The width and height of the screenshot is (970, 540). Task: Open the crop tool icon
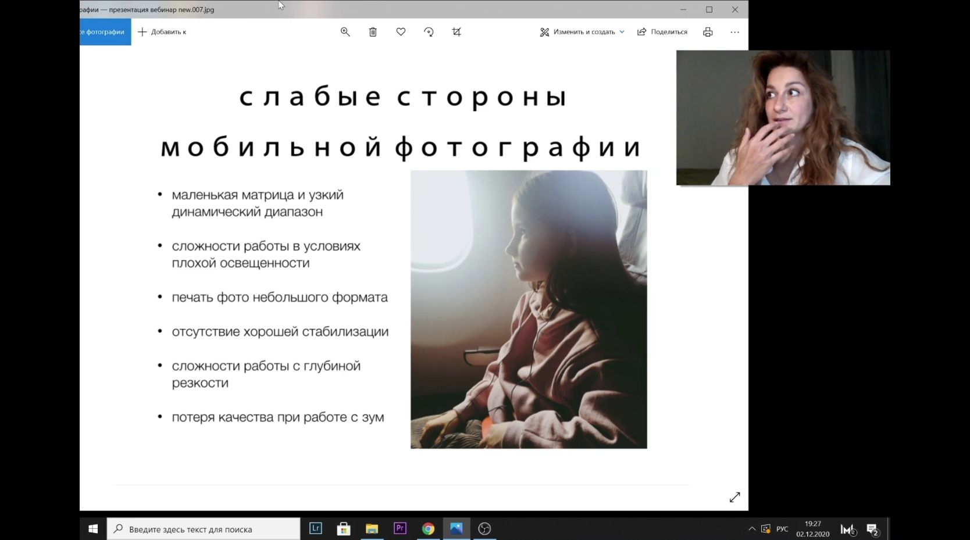click(457, 32)
